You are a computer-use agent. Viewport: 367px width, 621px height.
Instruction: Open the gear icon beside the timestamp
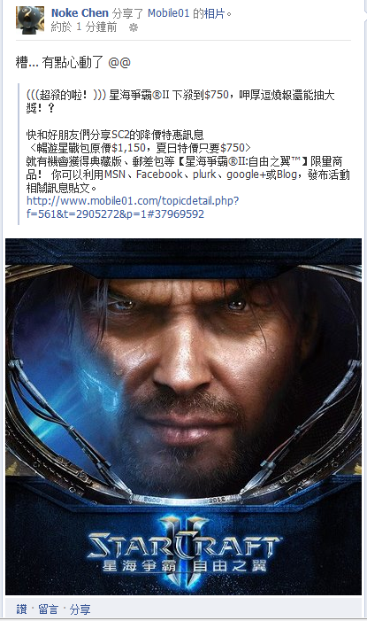point(134,27)
